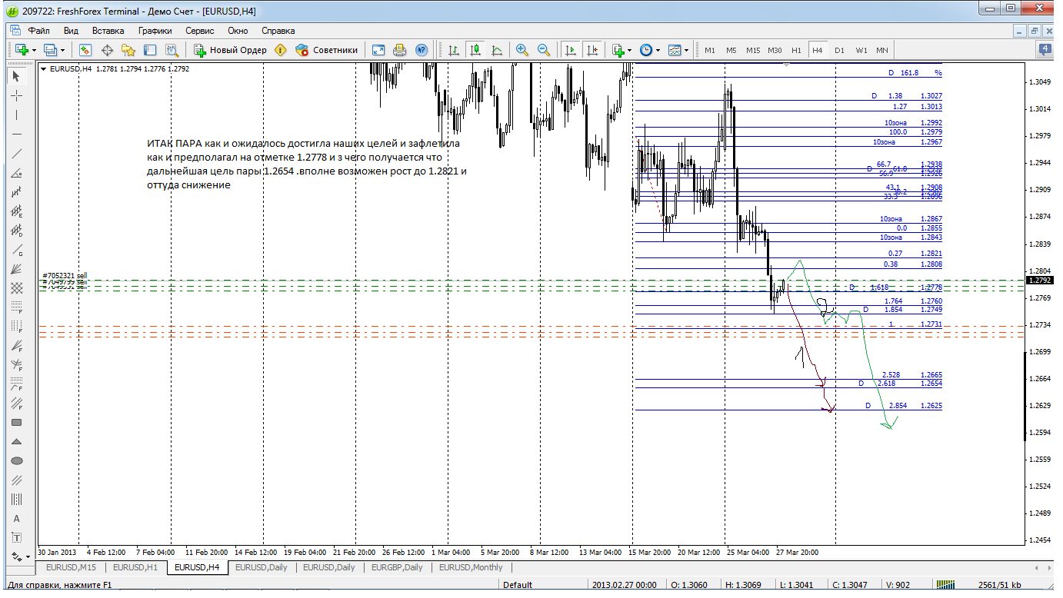Viewport: 1063px width, 598px height.
Task: Toggle the Chart Shift button
Action: tap(591, 50)
